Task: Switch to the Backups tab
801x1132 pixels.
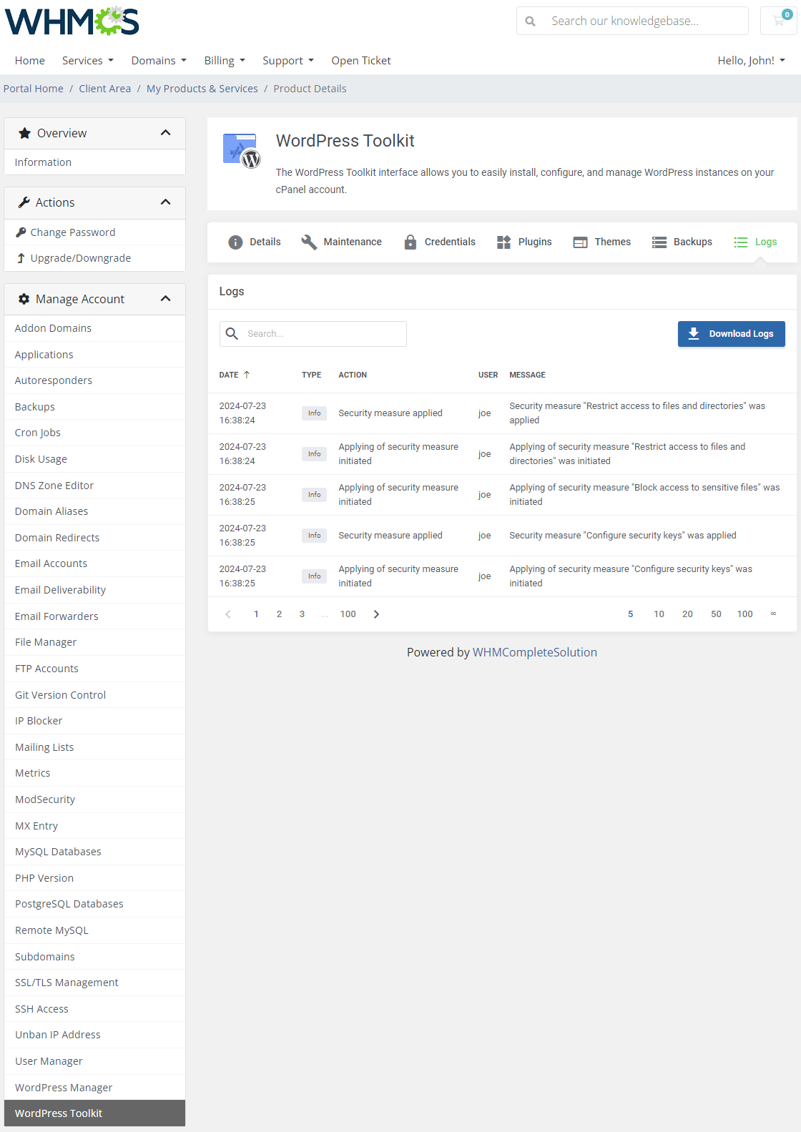Action: (x=682, y=242)
